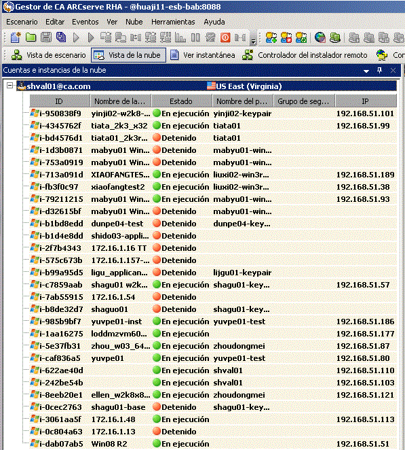Click IP address 192.168.51.177
This screenshot has width=405, height=450.
(365, 334)
